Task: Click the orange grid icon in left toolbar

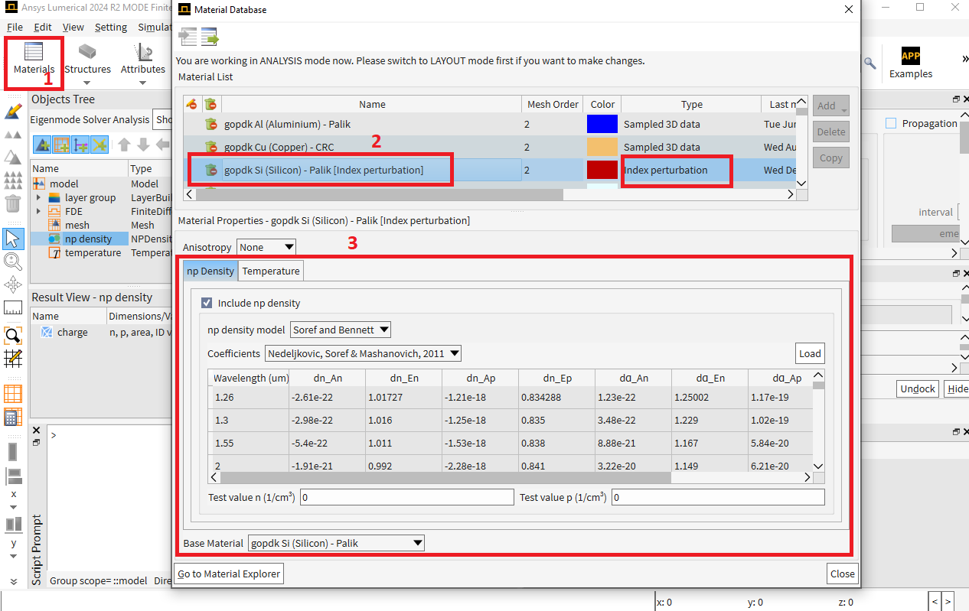Action: coord(13,394)
